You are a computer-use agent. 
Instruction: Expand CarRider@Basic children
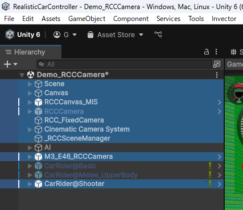point(30,166)
